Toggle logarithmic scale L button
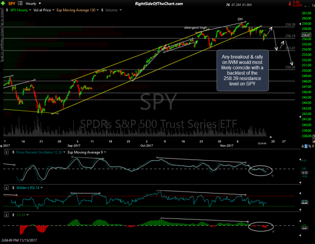 (306, 146)
